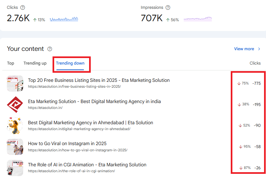The width and height of the screenshot is (266, 181).
Task: Open Best Digital Marketing Agency in Ahmedabad title
Action: pos(90,123)
